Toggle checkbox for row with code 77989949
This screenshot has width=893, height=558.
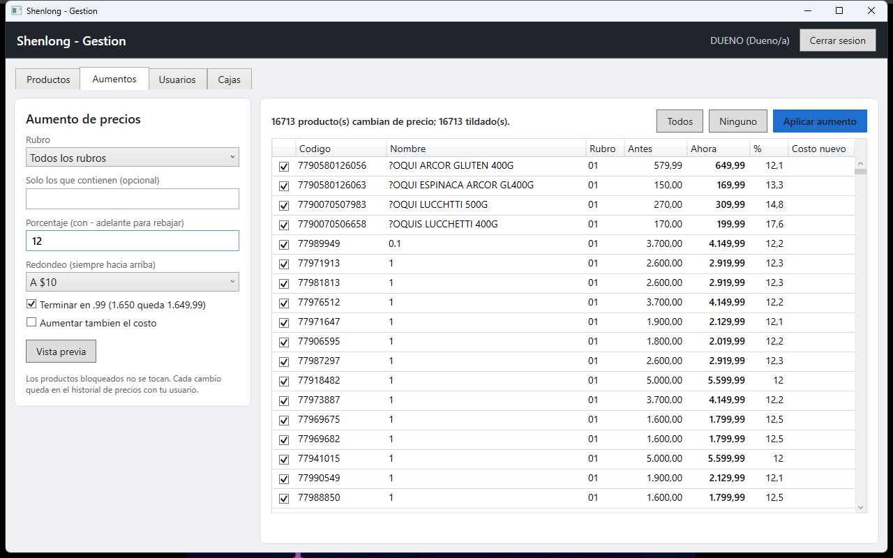pyautogui.click(x=284, y=245)
